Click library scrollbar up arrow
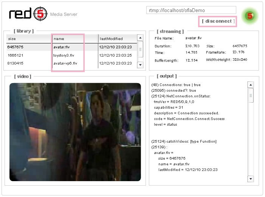 click(140, 38)
